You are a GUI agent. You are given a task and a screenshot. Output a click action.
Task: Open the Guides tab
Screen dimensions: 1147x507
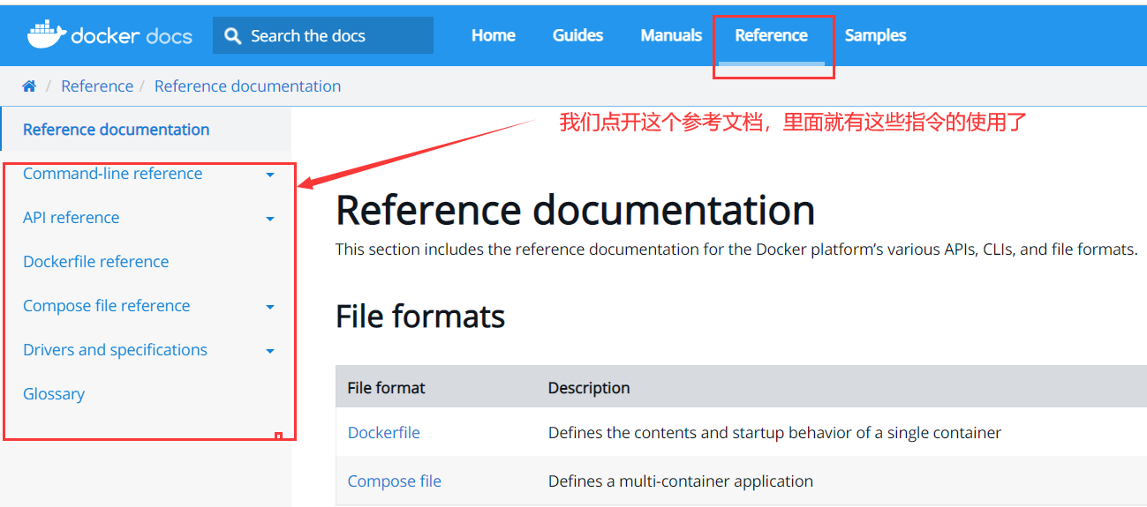click(x=577, y=35)
